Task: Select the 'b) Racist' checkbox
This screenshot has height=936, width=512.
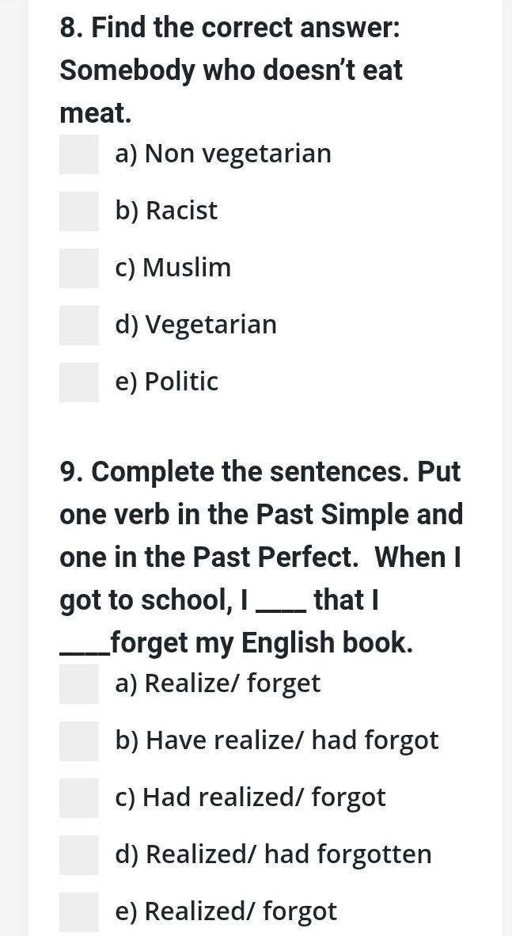Action: pos(79,211)
